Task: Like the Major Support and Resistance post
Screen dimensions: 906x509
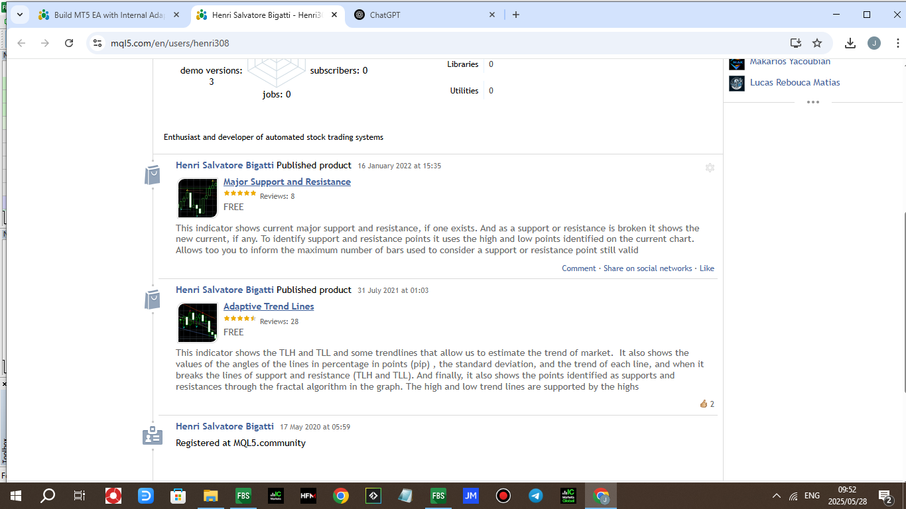Action: [x=707, y=268]
